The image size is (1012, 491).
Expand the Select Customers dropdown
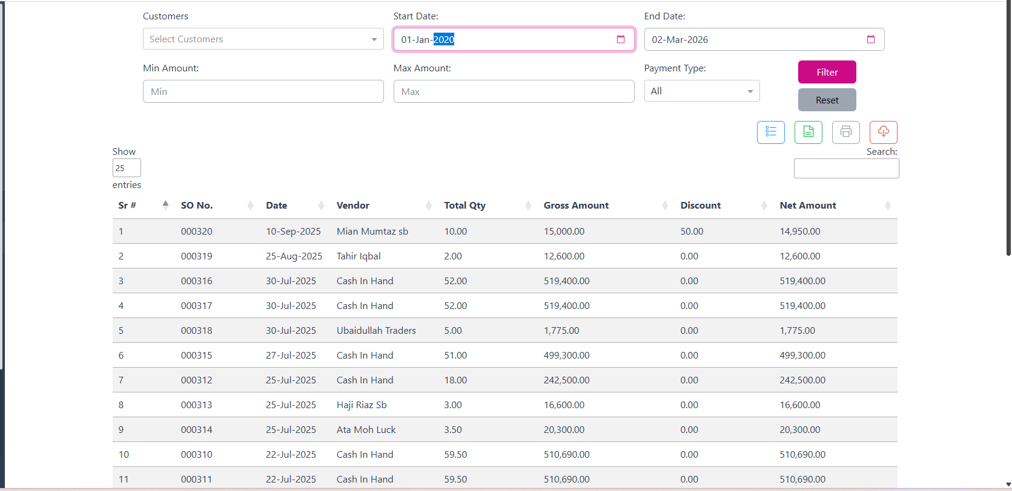coord(263,39)
